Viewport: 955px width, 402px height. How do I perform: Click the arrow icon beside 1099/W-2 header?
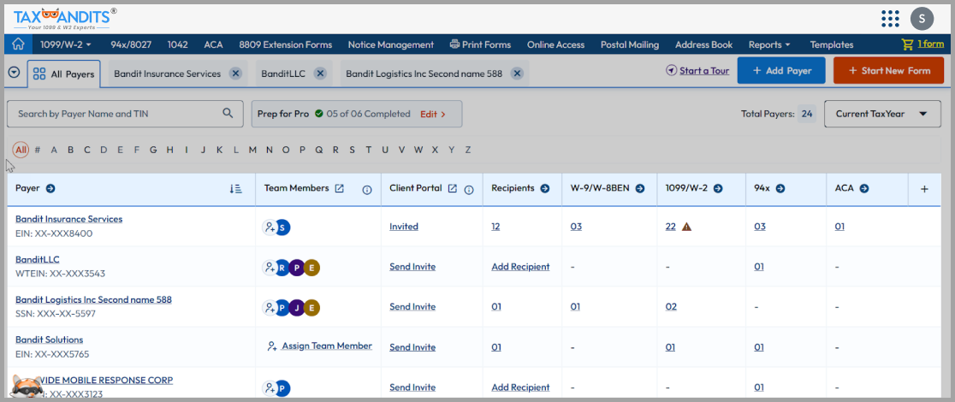click(x=718, y=188)
